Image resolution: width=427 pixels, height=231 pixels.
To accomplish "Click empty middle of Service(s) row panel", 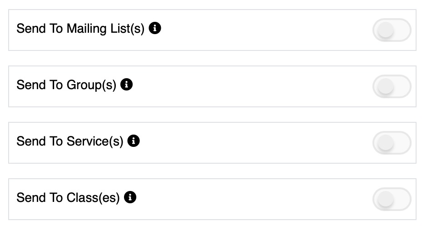I will [x=254, y=143].
